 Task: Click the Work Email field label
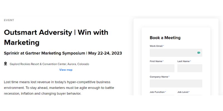pos(156,46)
